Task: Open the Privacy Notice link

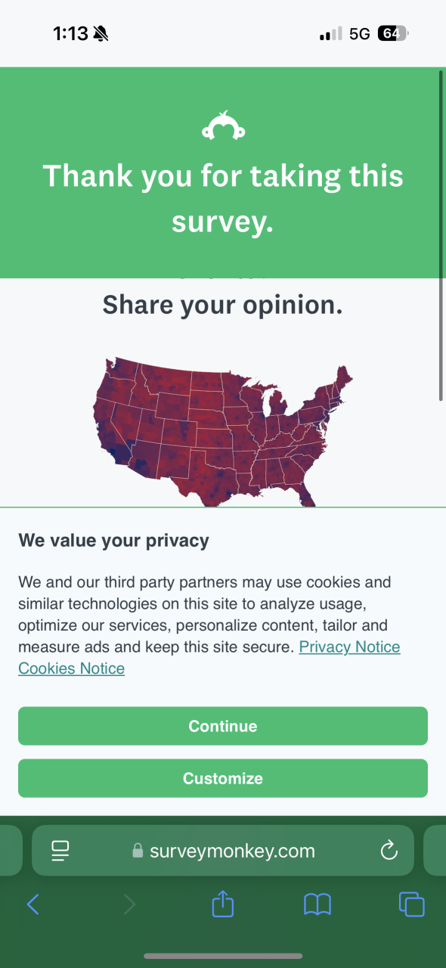Action: (349, 647)
